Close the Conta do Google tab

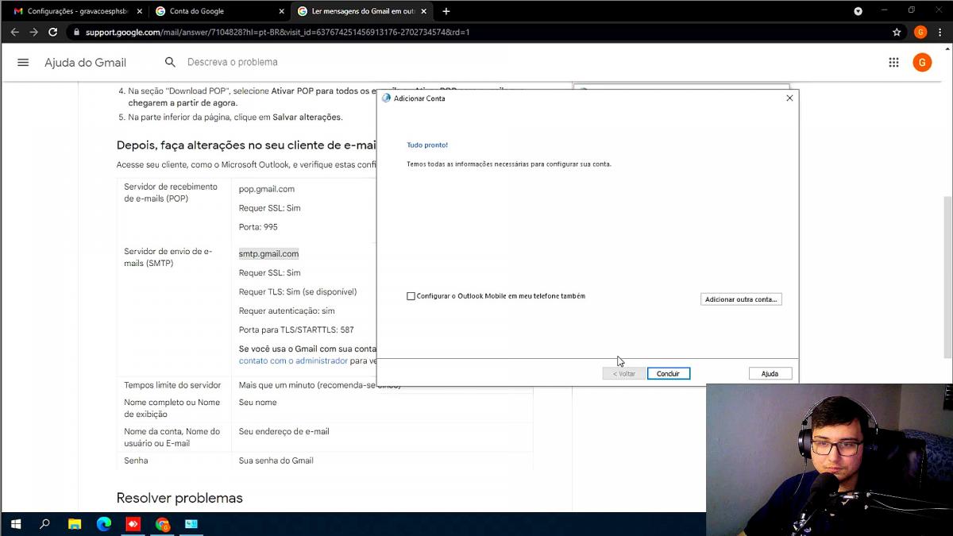click(x=281, y=11)
